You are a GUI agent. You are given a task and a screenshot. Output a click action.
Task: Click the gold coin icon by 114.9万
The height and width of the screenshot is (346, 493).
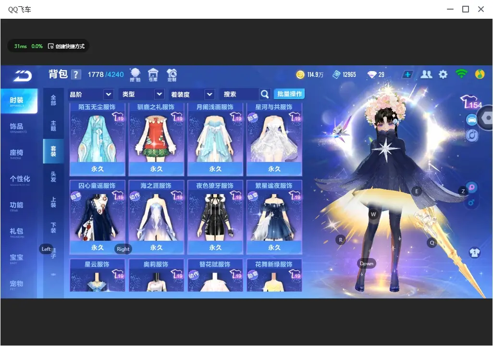click(300, 74)
